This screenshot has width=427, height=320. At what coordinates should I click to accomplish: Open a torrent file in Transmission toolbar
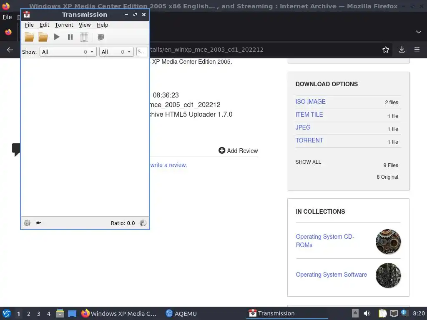tap(30, 37)
